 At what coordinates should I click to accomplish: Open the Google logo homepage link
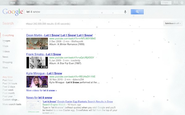pyautogui.click(x=13, y=12)
